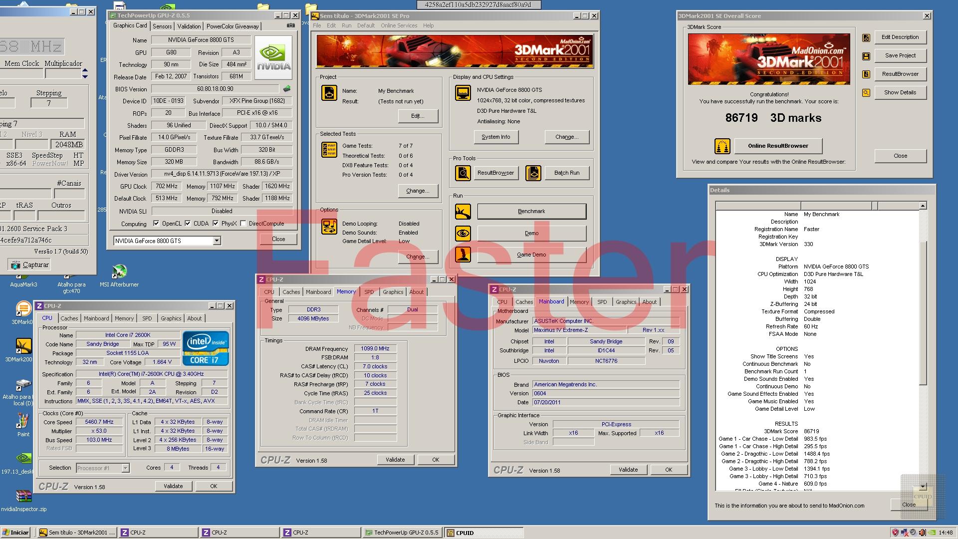Click the DRAM Frequency value field

(x=375, y=349)
